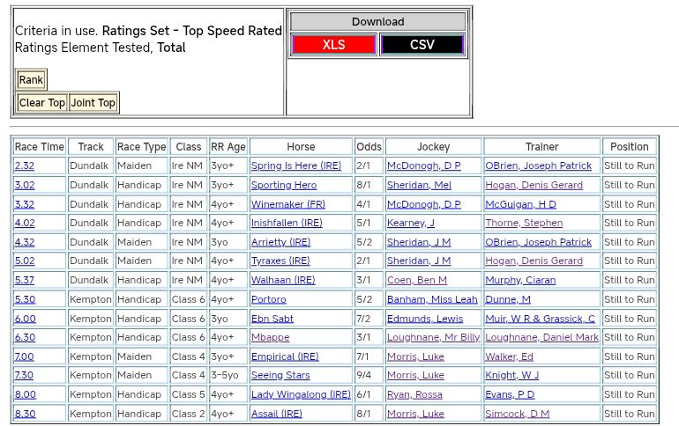Viewport: 679px width, 426px height.
Task: Select the horse Inishfallen (IRE)
Action: click(287, 224)
